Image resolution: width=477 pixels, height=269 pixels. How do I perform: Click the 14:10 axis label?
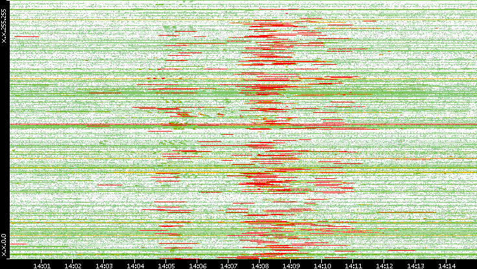322,264
